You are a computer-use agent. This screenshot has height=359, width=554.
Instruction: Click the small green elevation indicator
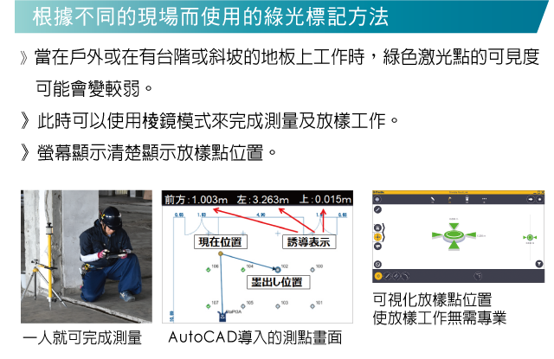[530, 237]
